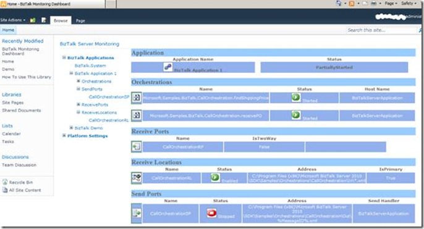Open All Site Content
The height and width of the screenshot is (229, 424).
25,190
